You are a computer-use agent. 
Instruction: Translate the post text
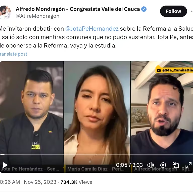click(13, 54)
